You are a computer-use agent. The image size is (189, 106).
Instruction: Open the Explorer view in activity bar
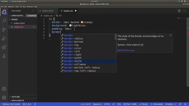pos(4,12)
